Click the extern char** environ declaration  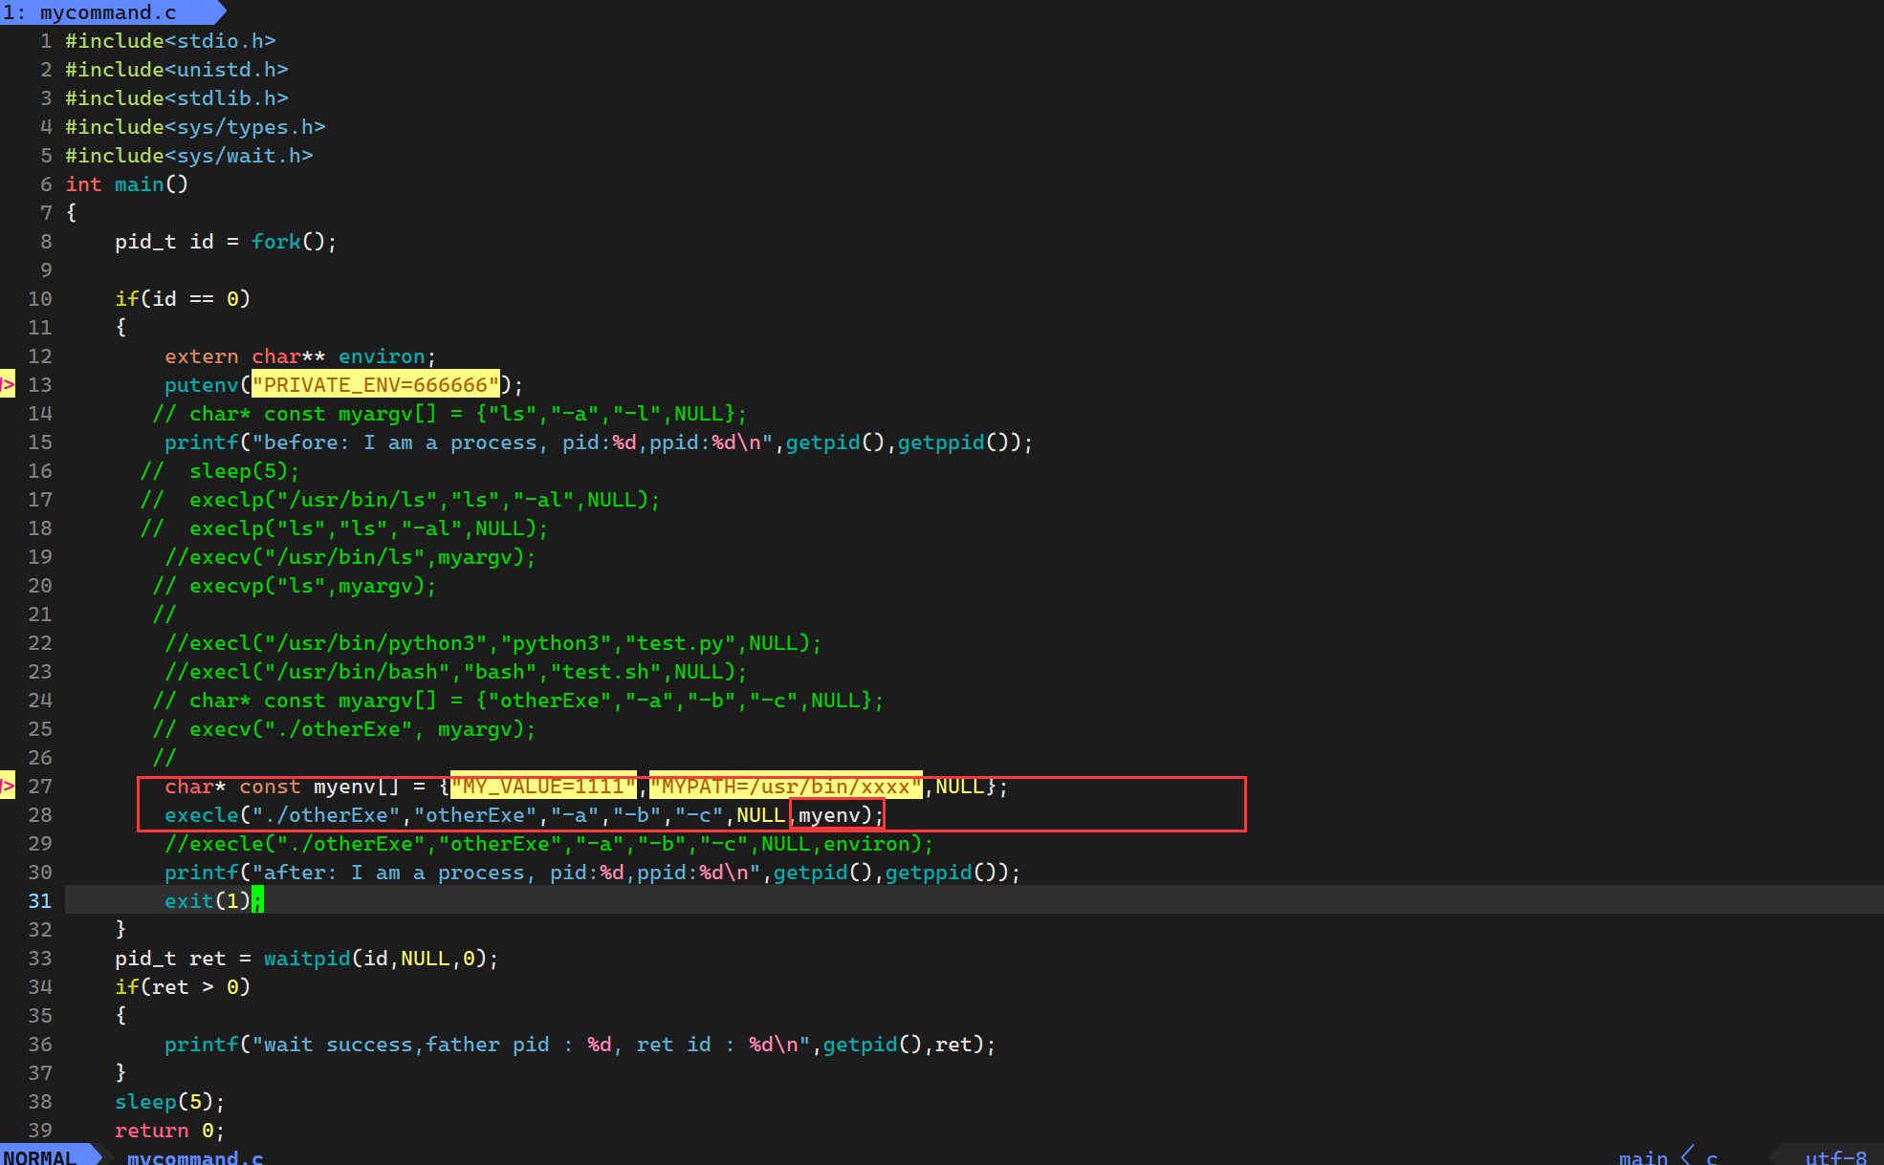tap(300, 356)
